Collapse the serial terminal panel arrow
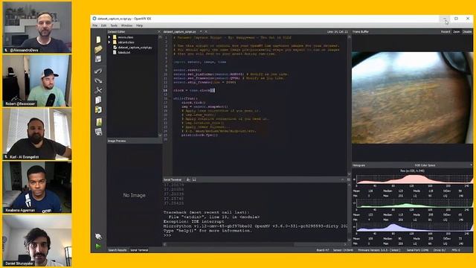Screen dimensions: 476x268 pyautogui.click(x=342, y=179)
